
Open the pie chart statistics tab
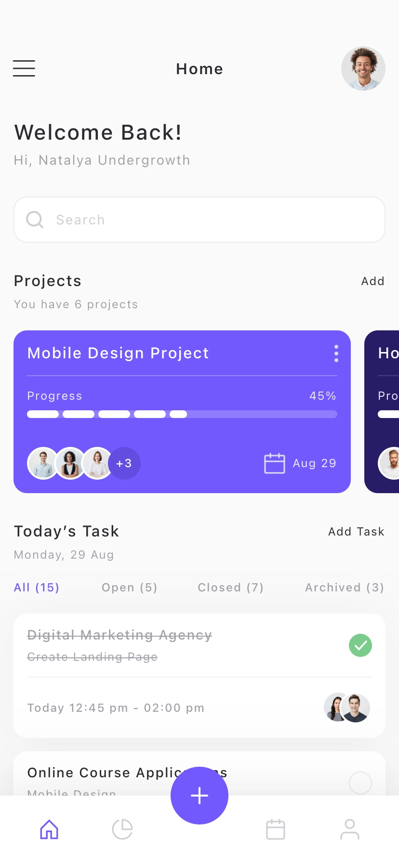tap(122, 829)
